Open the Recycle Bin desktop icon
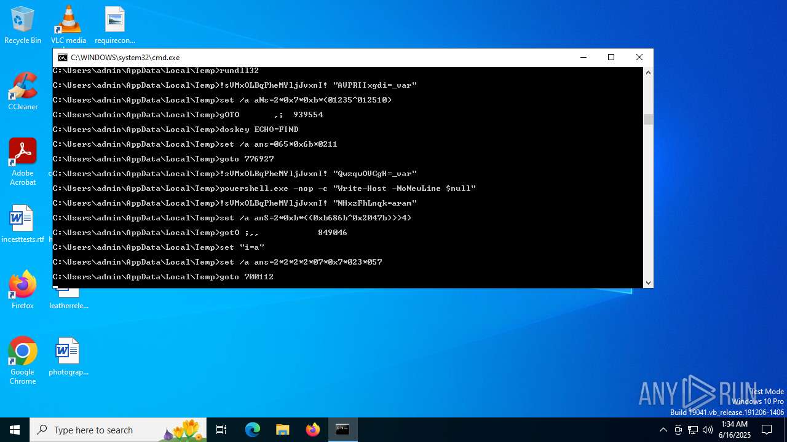 (23, 25)
